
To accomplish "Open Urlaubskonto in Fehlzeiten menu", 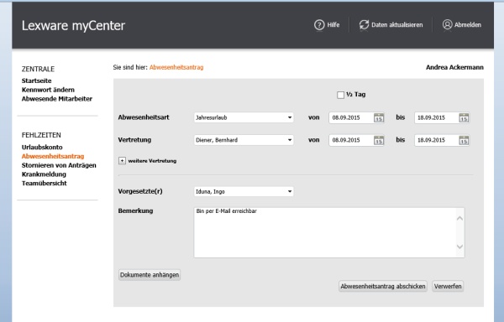I will coord(42,148).
